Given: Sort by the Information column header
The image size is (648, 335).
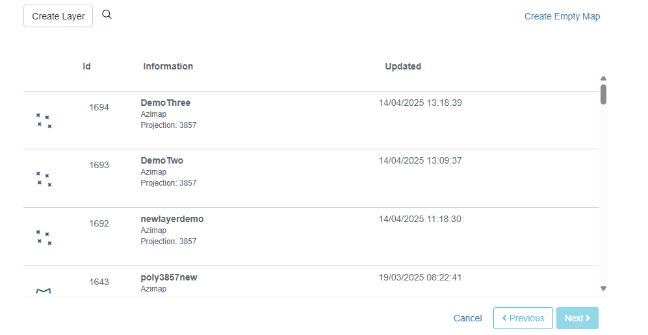Looking at the screenshot, I should (x=168, y=66).
